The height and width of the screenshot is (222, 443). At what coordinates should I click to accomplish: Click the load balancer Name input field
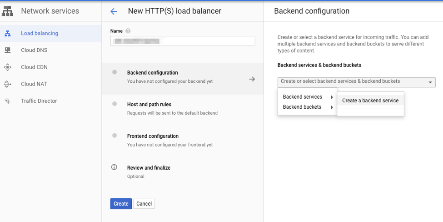(183, 41)
